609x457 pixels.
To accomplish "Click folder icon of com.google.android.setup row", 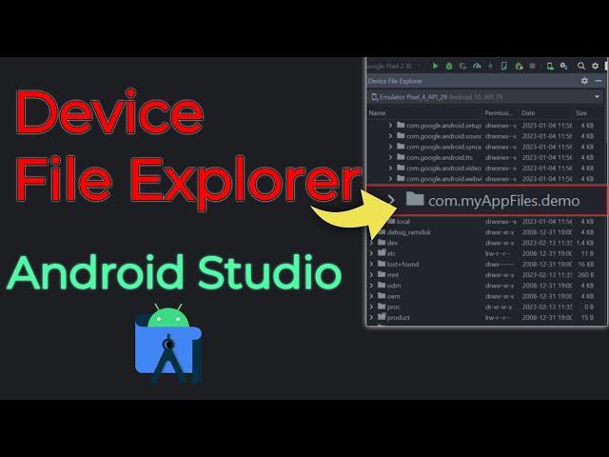I will [401, 125].
